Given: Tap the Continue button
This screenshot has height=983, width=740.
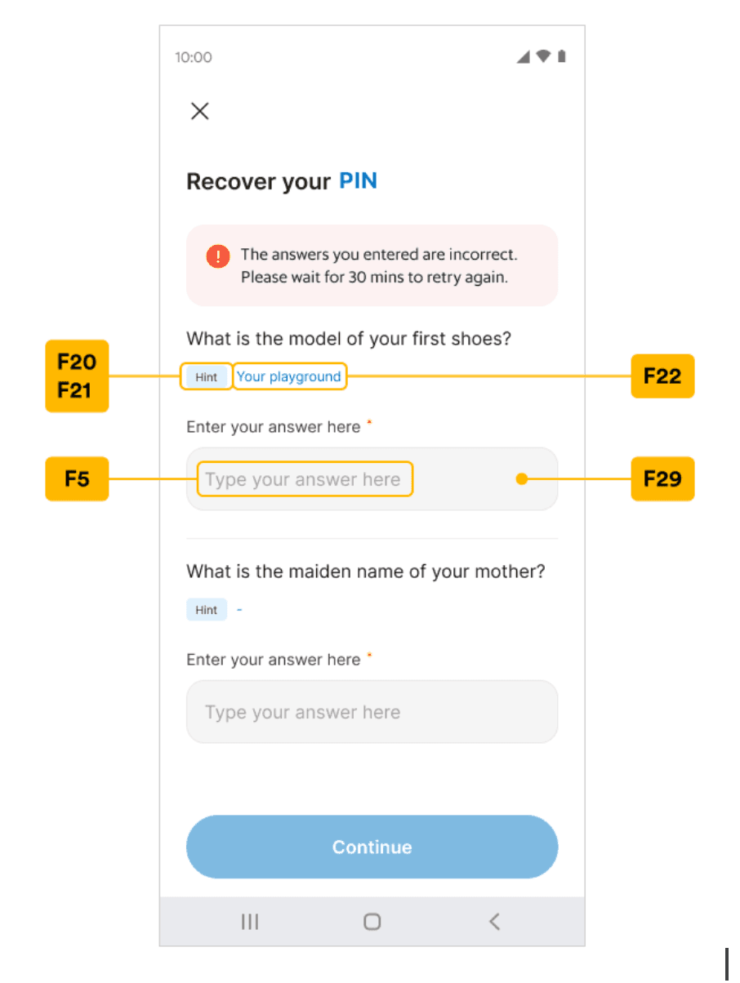Looking at the screenshot, I should point(372,847).
